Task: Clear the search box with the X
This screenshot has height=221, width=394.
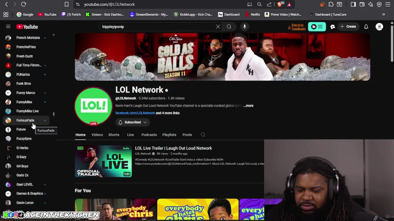Action: [x=218, y=27]
